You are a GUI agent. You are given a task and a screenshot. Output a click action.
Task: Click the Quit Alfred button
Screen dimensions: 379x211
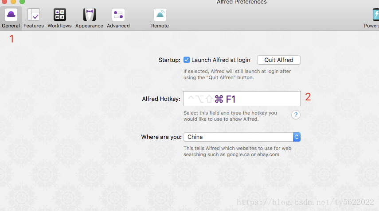pyautogui.click(x=279, y=60)
